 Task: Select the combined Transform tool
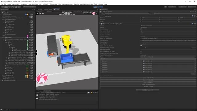click(x=19, y=7)
